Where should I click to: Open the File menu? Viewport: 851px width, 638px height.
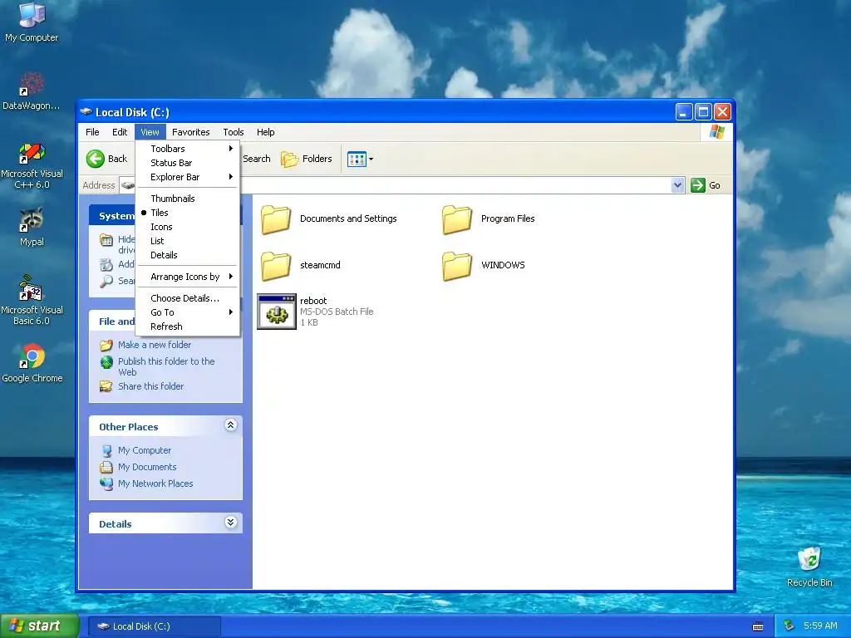(92, 132)
